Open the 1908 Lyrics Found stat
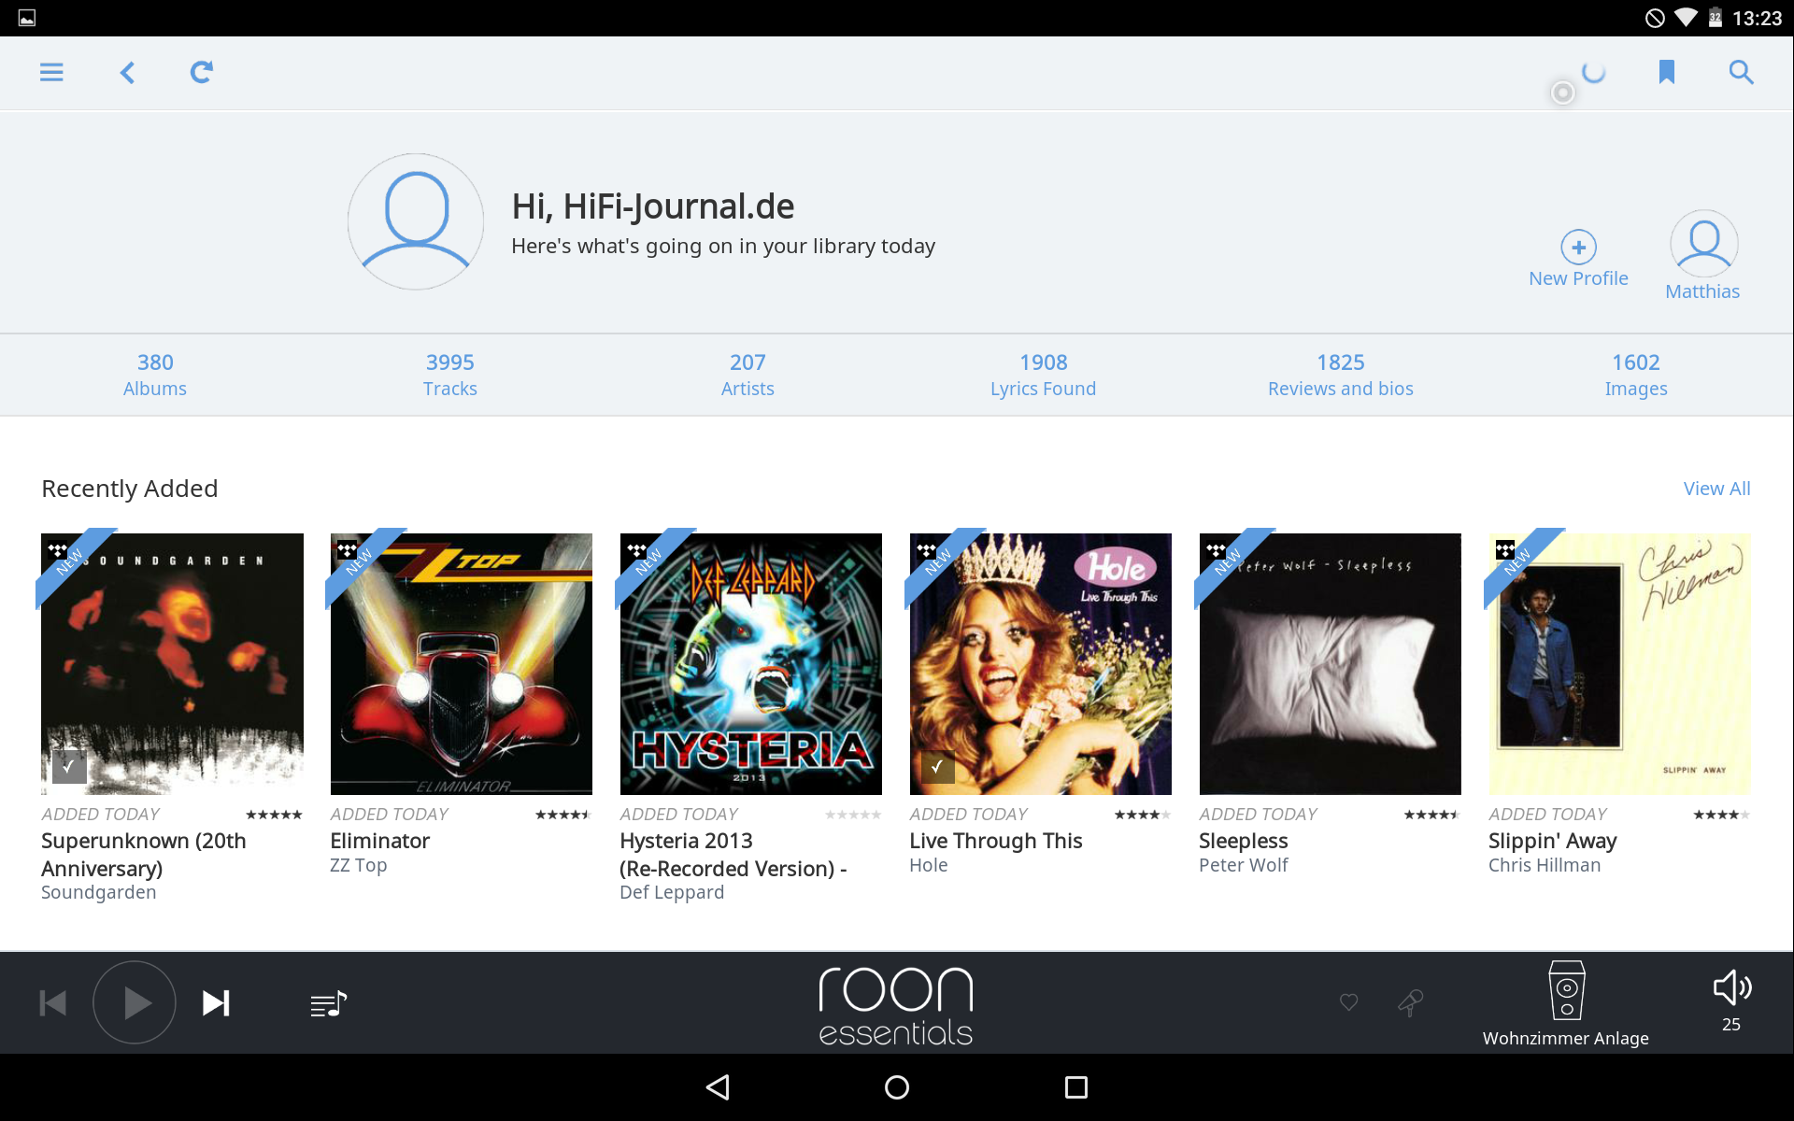The width and height of the screenshot is (1794, 1121). pos(1043,375)
